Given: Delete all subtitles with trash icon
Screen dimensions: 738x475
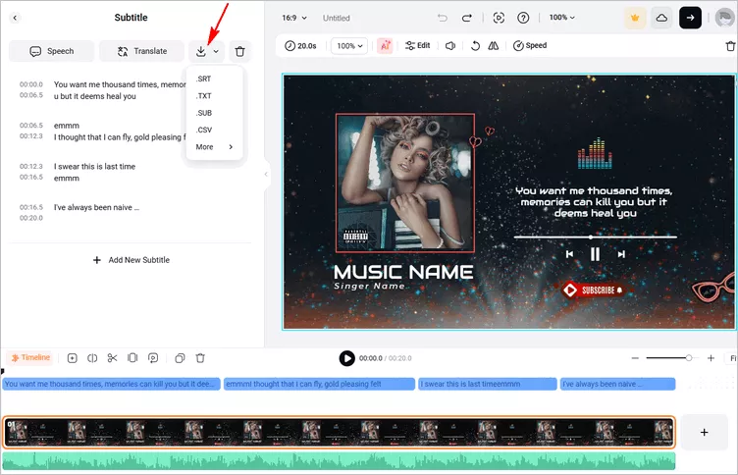Looking at the screenshot, I should (240, 51).
